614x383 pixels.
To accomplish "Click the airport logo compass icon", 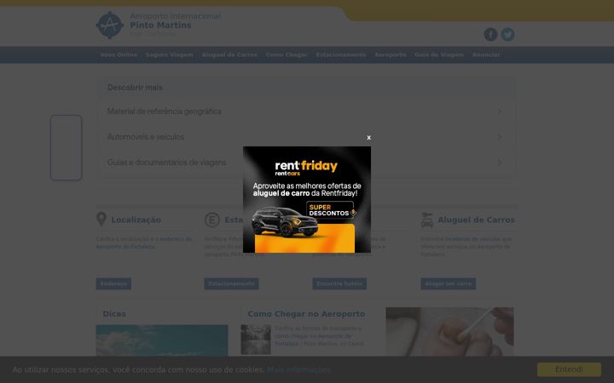I will click(110, 25).
